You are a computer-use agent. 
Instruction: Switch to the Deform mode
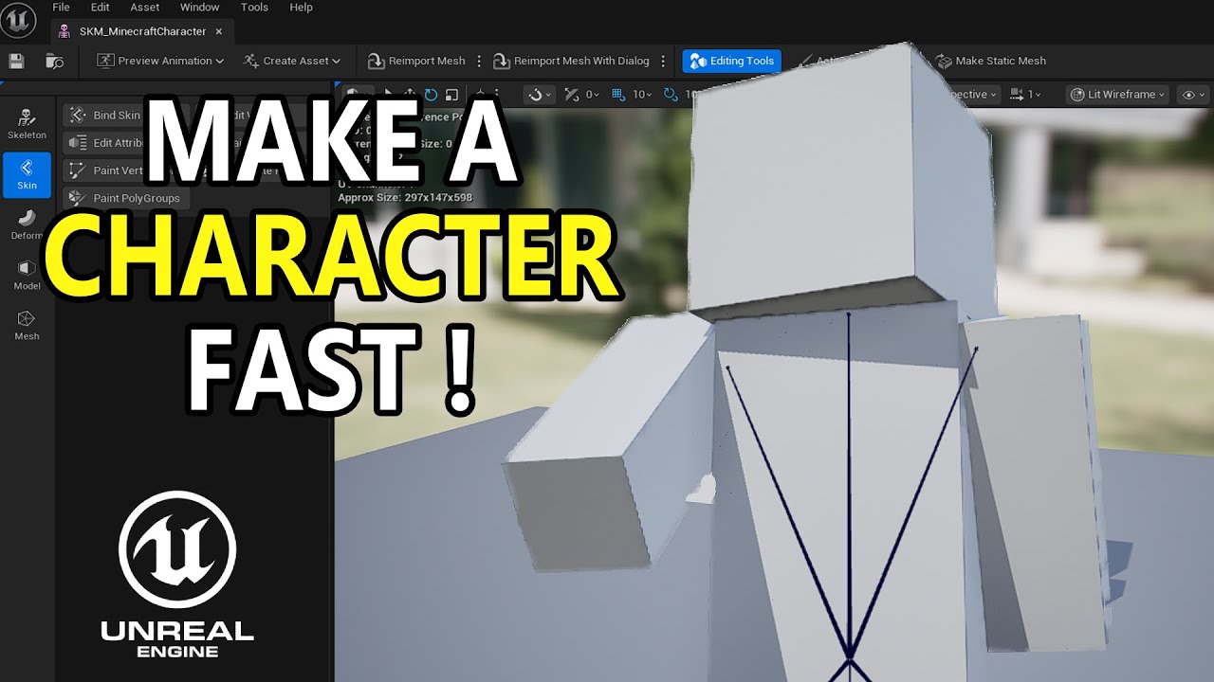[x=27, y=225]
